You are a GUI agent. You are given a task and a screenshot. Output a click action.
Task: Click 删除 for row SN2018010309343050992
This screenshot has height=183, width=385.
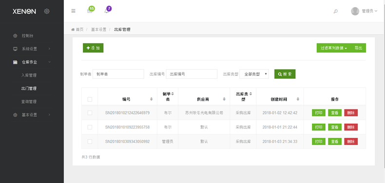click(x=351, y=142)
